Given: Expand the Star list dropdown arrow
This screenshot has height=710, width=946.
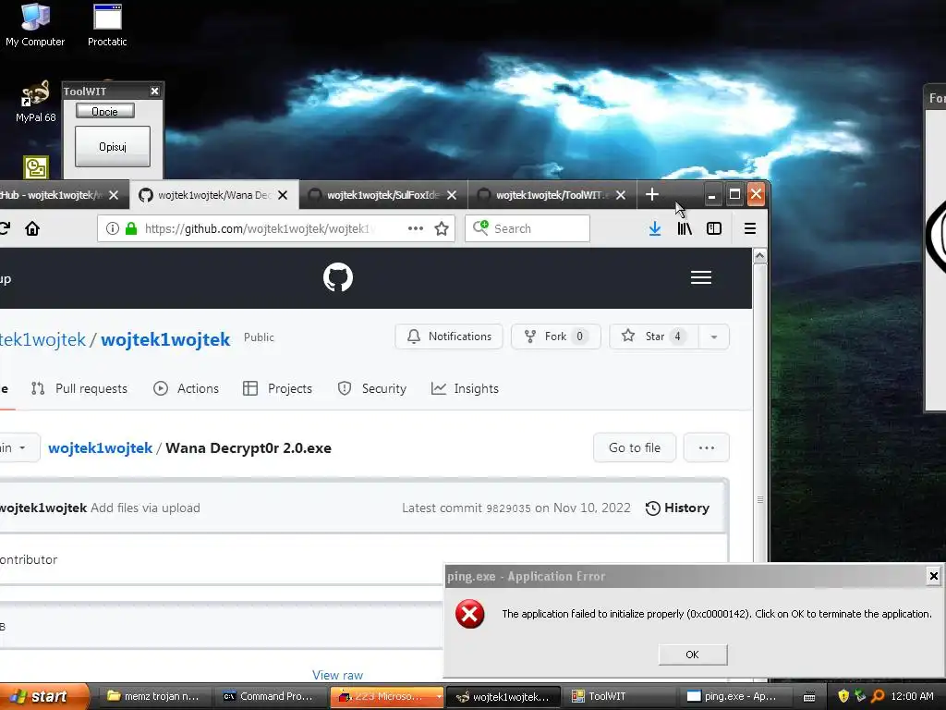Looking at the screenshot, I should 714,337.
